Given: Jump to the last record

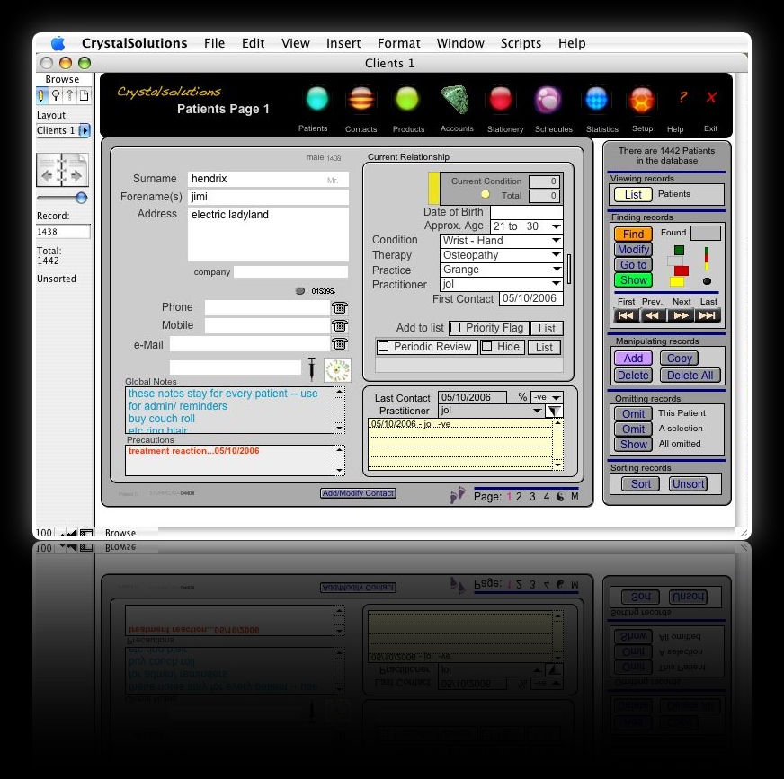Looking at the screenshot, I should [x=707, y=315].
